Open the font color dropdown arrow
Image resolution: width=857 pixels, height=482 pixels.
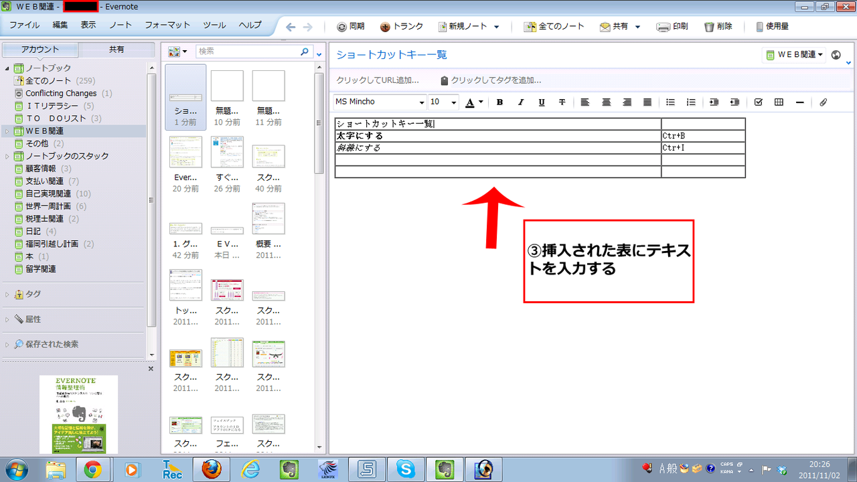click(481, 103)
